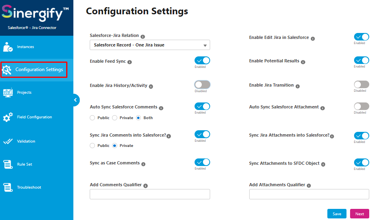The image size is (376, 220).
Task: Turn on Auto Sync Salesforce Attachment toggle
Action: (361, 106)
